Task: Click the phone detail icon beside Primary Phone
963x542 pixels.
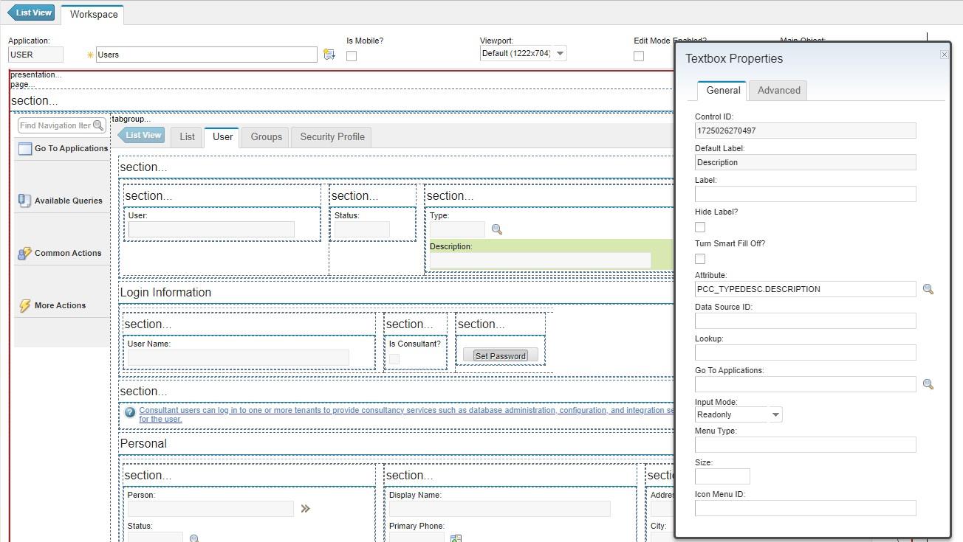Action: 456,538
